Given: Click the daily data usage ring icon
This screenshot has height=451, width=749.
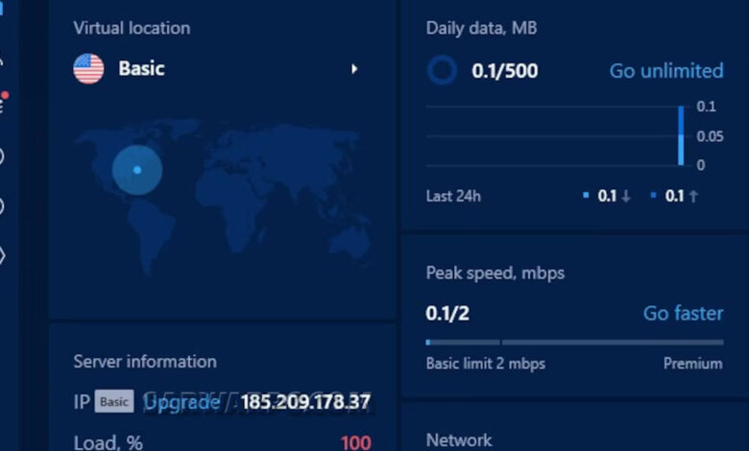Looking at the screenshot, I should pos(442,70).
